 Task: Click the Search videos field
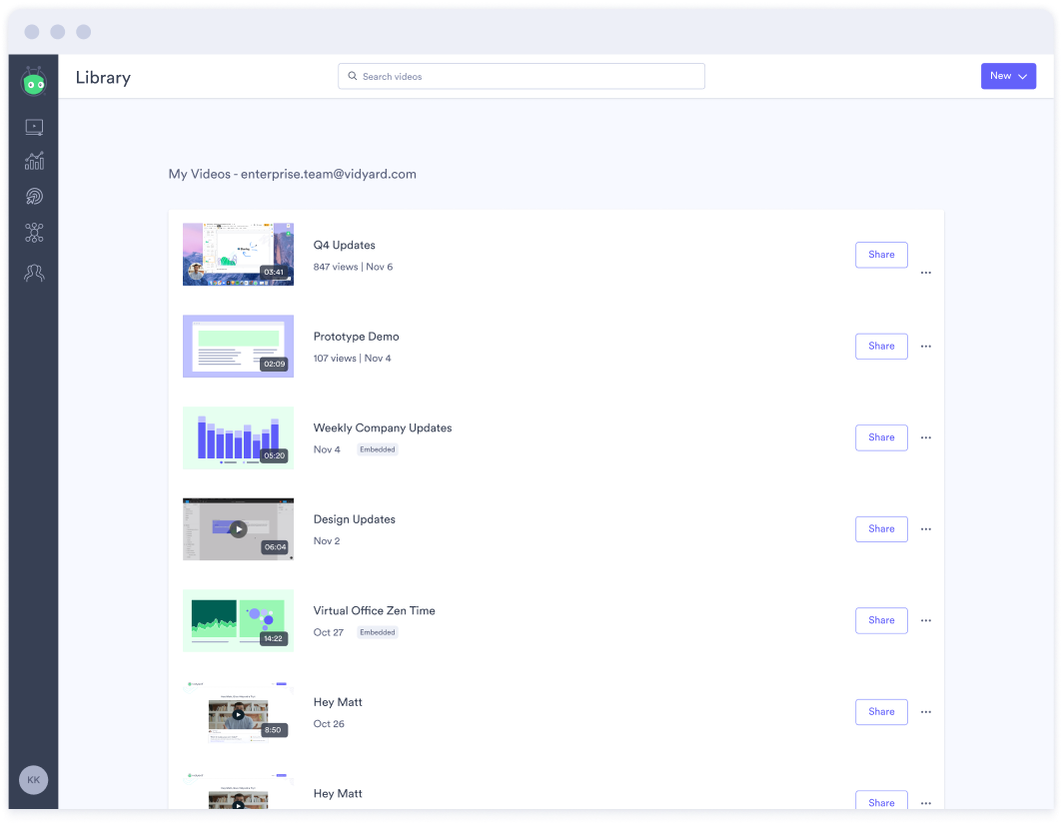coord(522,77)
